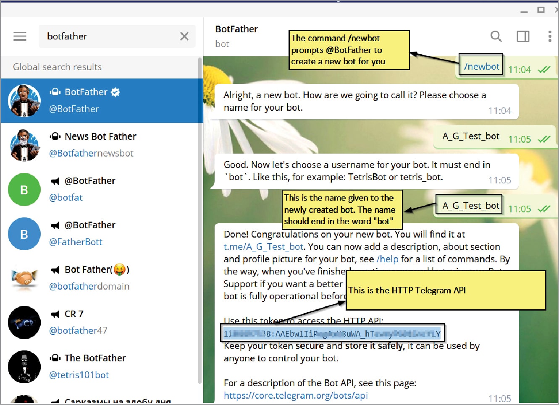
Task: Toggle the split column view
Action: [523, 37]
